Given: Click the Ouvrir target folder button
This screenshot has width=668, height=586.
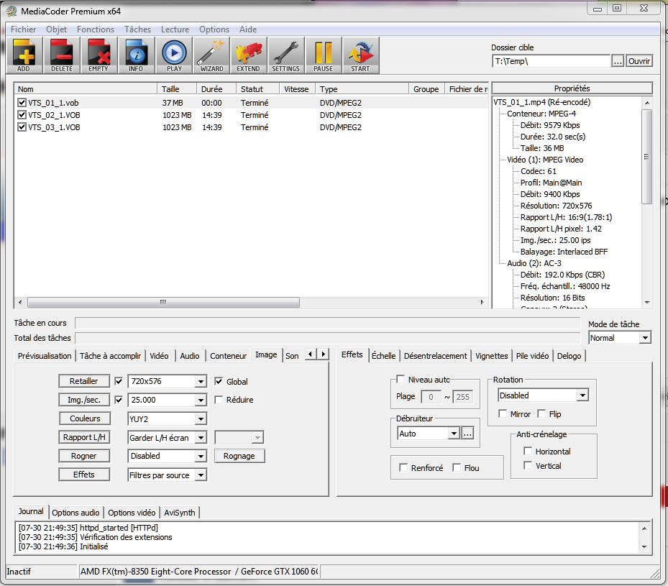Looking at the screenshot, I should click(639, 61).
